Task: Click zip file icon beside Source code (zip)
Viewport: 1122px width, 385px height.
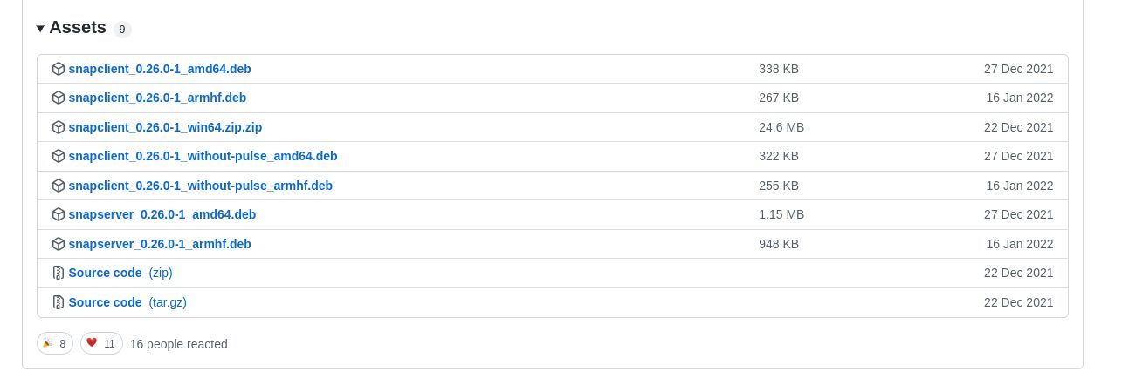Action: click(x=59, y=273)
